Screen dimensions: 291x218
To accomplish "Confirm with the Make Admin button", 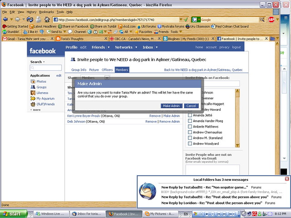I will (171, 106).
